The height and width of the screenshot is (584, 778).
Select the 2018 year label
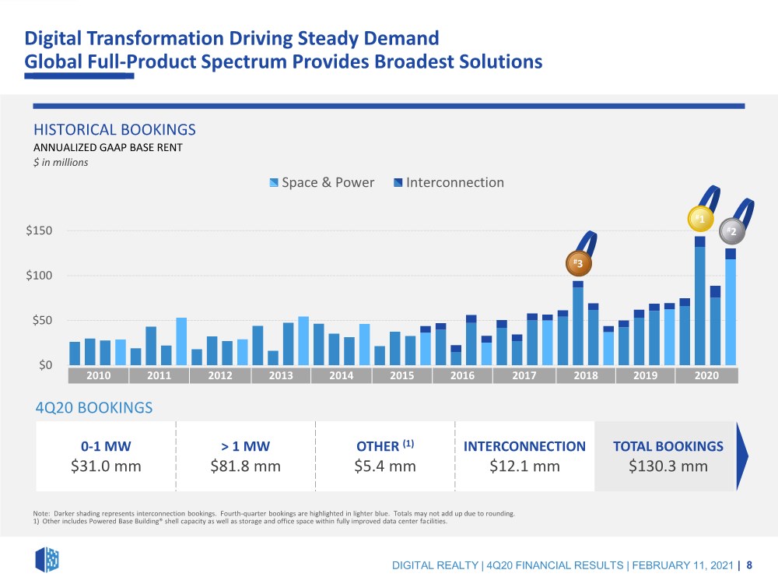[x=586, y=375]
